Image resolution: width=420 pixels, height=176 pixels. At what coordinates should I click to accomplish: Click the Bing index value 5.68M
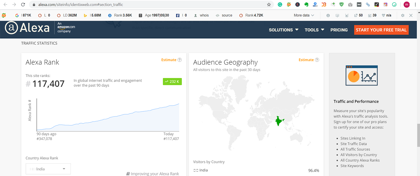(x=92, y=15)
